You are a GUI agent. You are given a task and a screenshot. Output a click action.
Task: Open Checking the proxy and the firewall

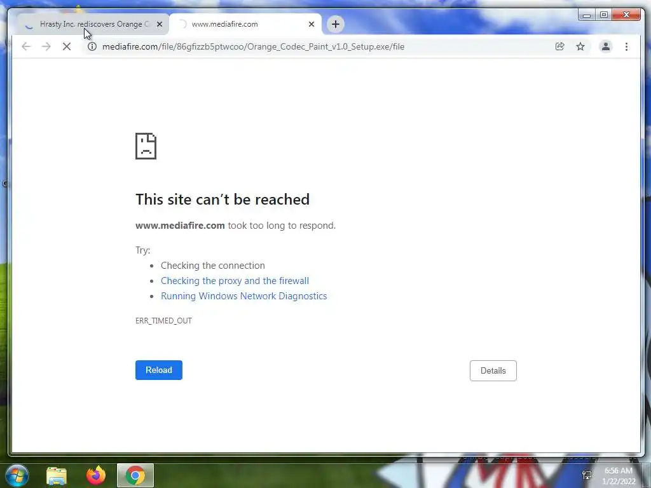[x=235, y=280]
